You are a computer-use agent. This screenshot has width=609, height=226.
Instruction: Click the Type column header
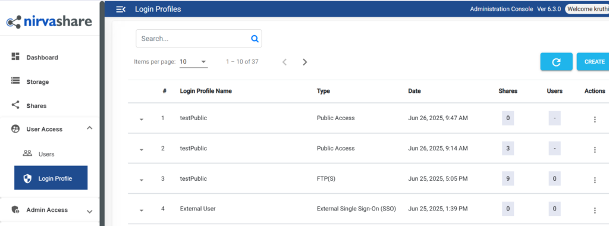click(x=323, y=91)
